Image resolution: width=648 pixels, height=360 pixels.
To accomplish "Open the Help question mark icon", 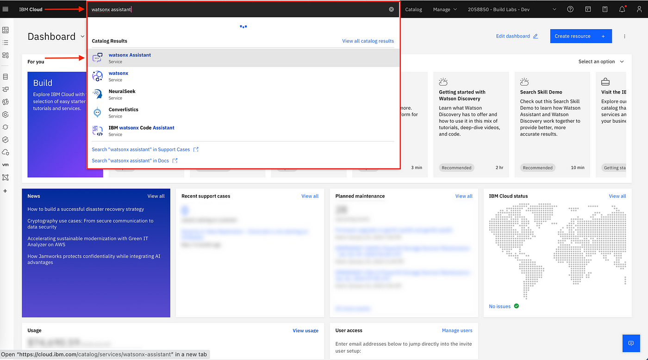I will [x=570, y=9].
